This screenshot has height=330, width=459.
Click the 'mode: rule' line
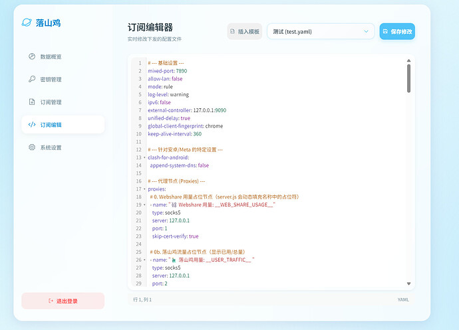click(160, 86)
